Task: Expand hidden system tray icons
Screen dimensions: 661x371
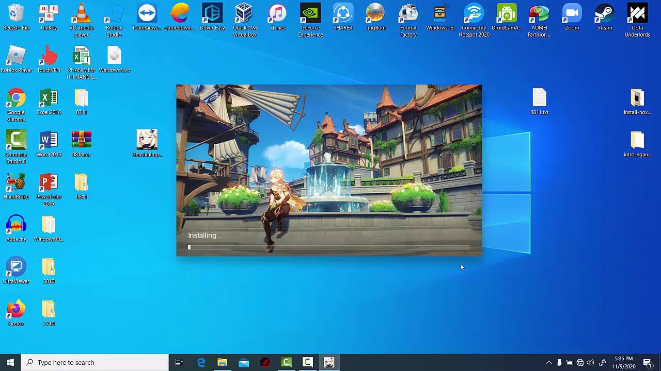Action: click(x=549, y=362)
